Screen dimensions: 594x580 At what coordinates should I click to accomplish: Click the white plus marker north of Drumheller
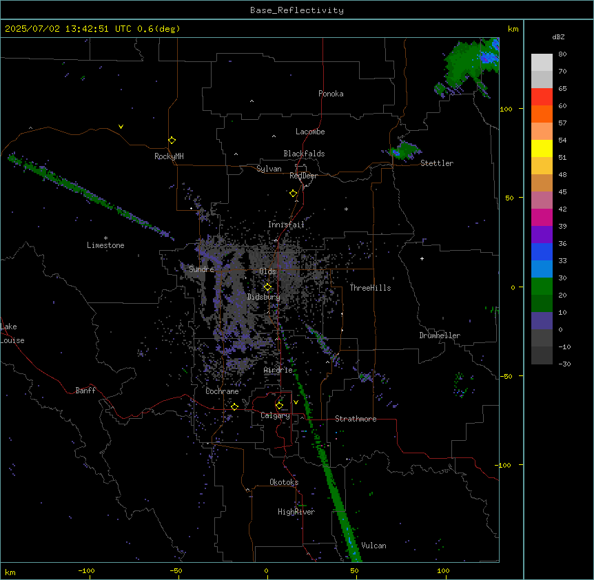point(422,258)
